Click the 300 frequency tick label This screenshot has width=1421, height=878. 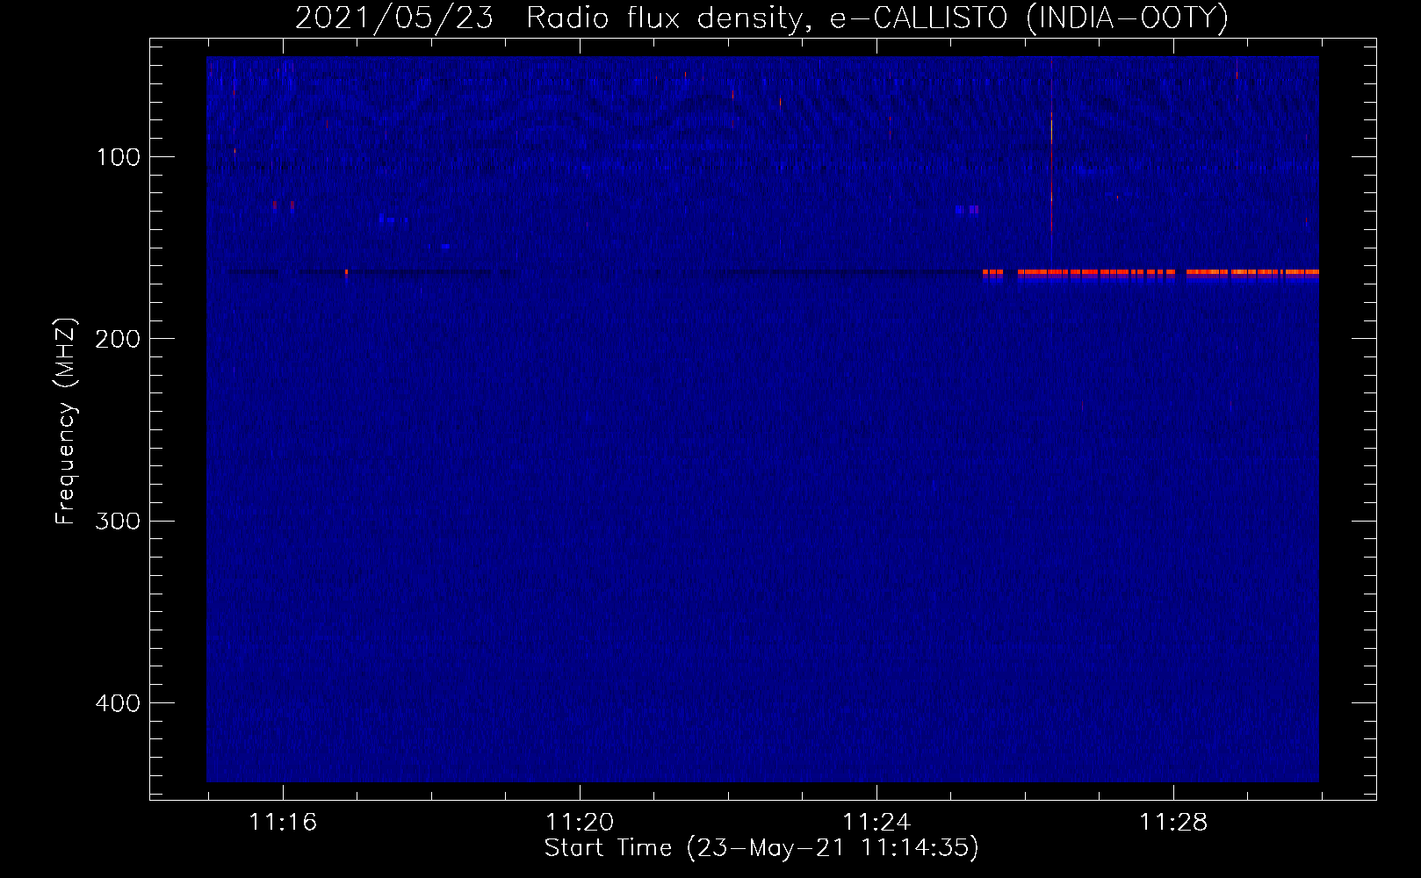119,521
